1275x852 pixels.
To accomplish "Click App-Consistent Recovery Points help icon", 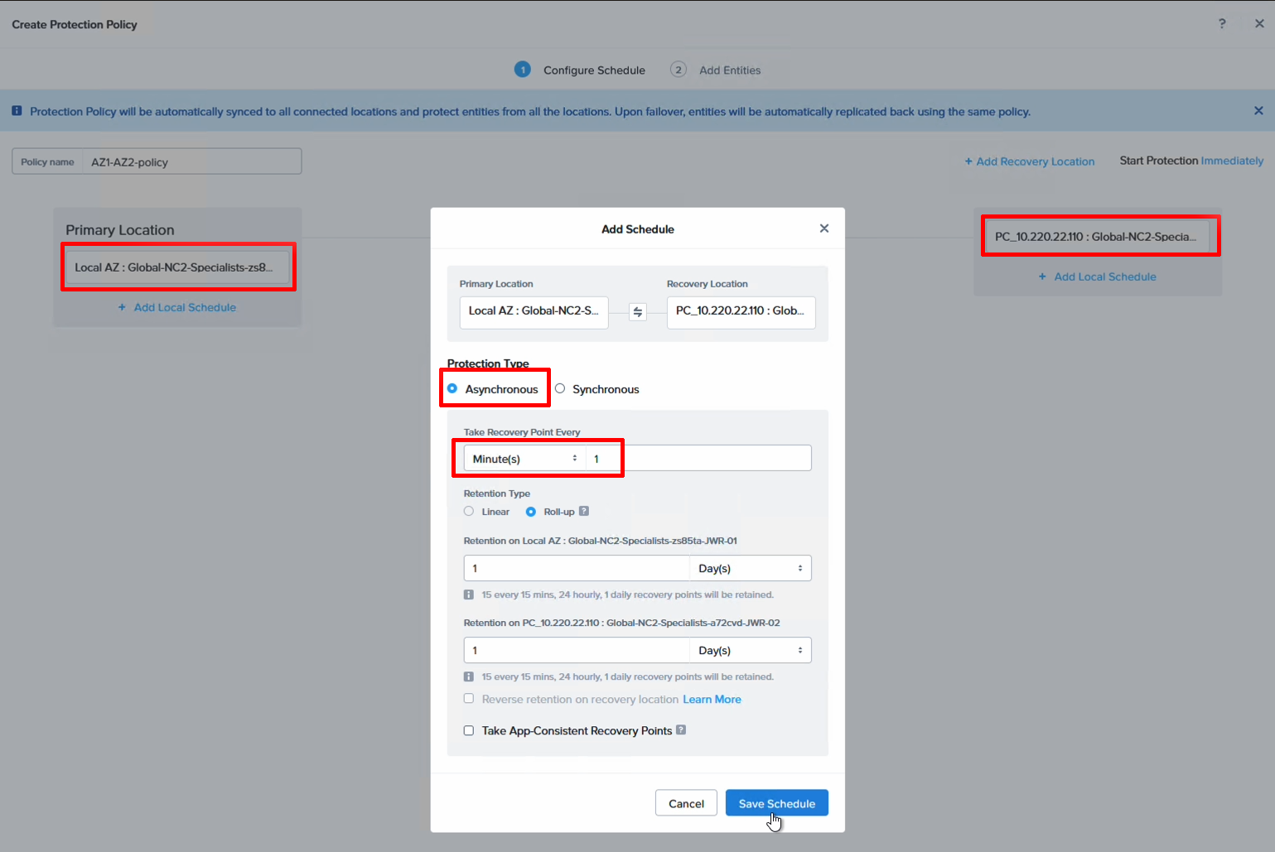I will (681, 730).
